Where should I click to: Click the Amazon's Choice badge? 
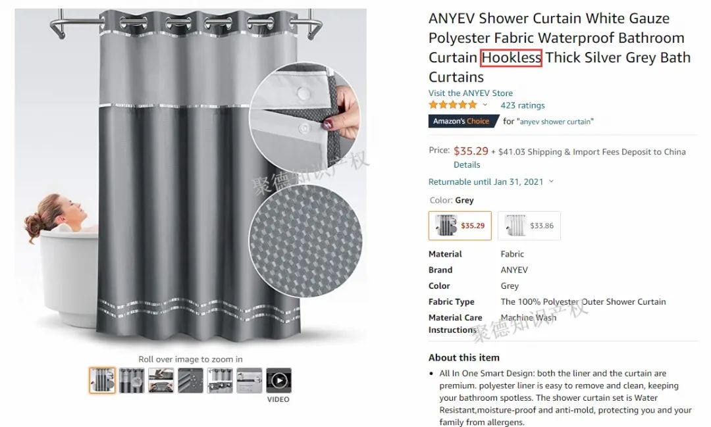click(x=463, y=121)
